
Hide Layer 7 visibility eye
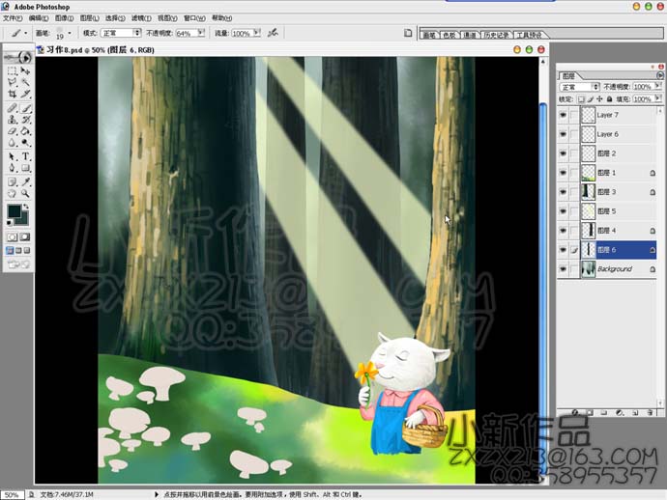[563, 115]
